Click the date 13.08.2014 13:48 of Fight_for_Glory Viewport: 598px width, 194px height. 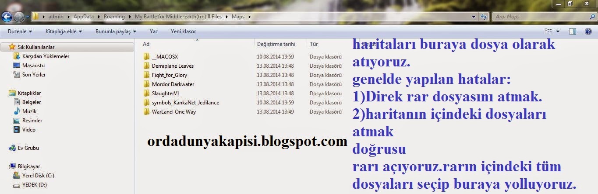275,75
